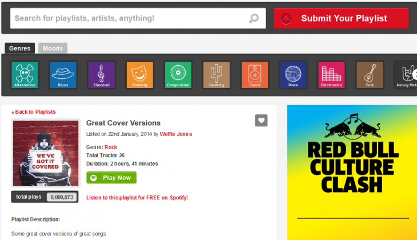417x240 pixels.
Task: Select the Folk genre icon
Action: coord(370,75)
